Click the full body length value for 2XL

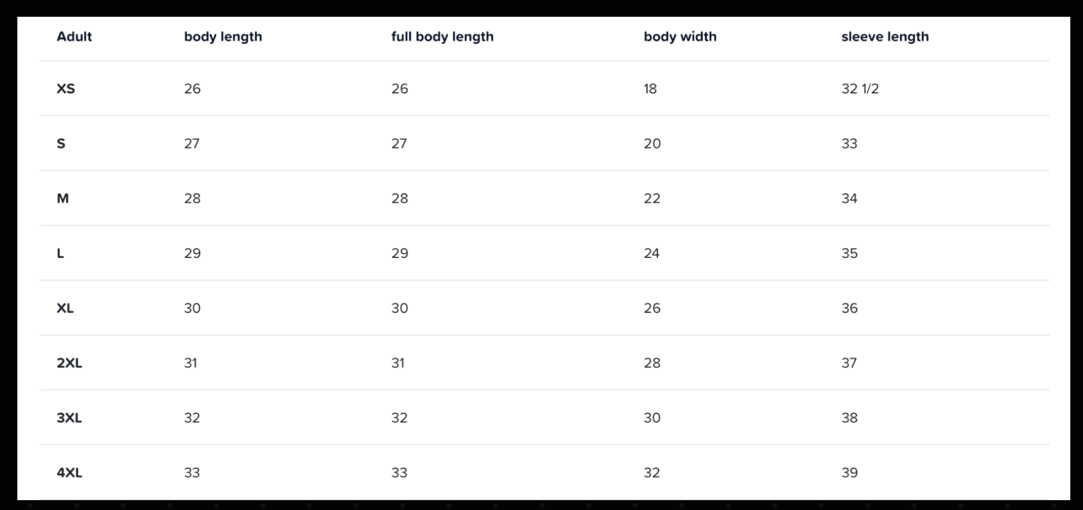tap(398, 363)
